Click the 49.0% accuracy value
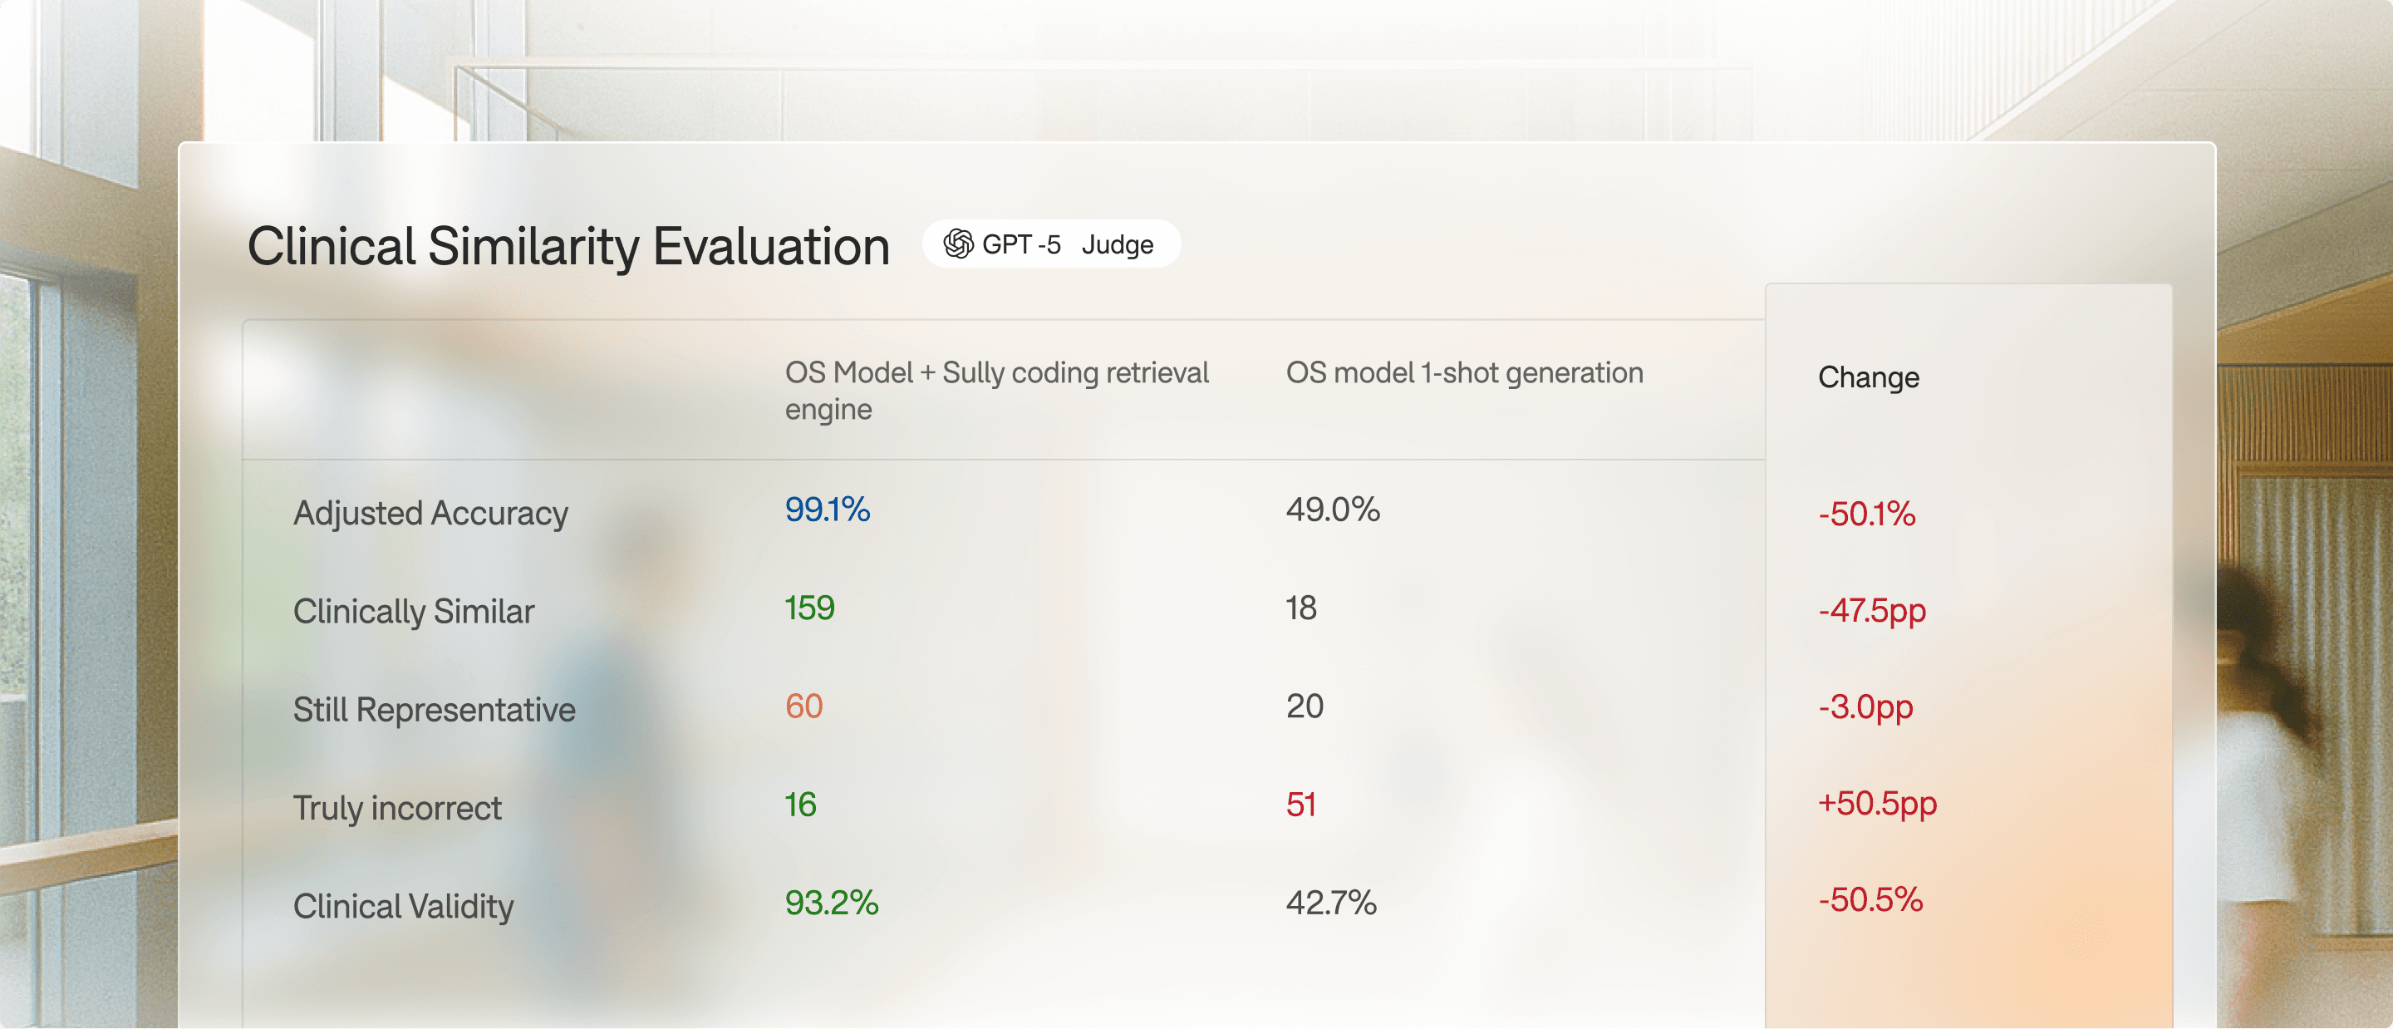This screenshot has width=2393, height=1029. click(x=1332, y=510)
